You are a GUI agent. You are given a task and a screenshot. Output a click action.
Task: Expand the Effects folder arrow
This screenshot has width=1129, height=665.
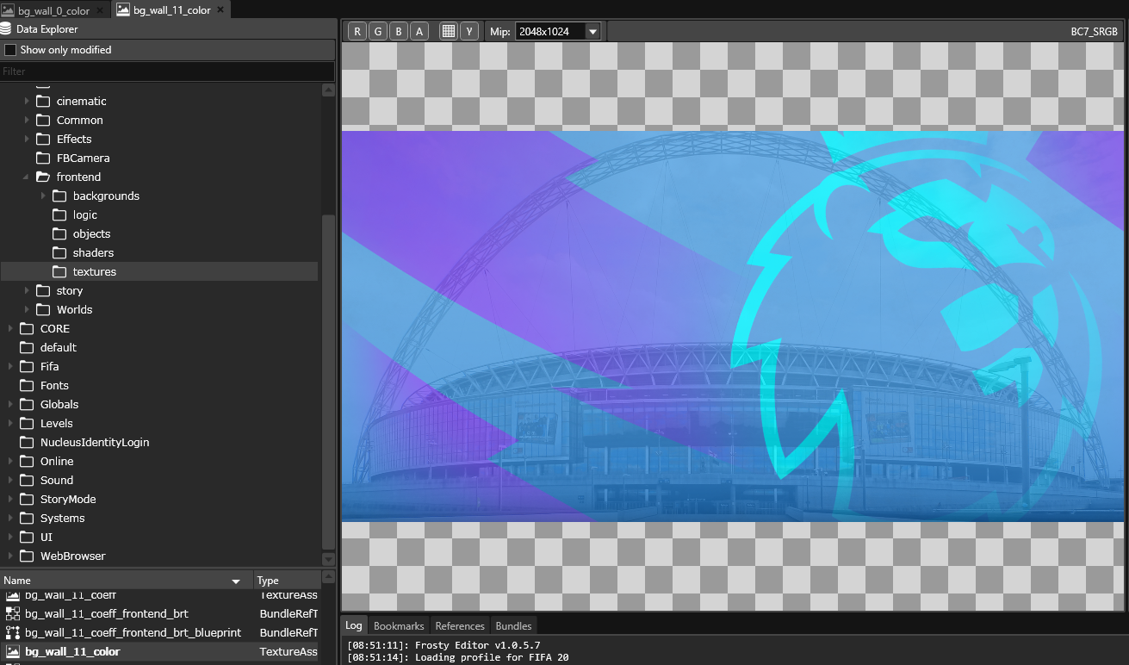[x=27, y=139]
